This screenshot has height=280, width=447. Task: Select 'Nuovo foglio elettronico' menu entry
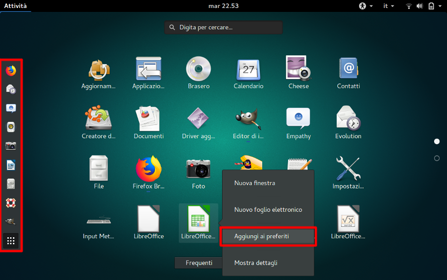click(x=267, y=210)
